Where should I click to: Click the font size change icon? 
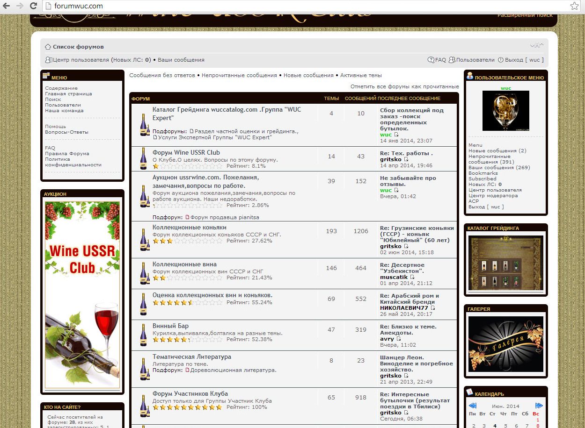pyautogui.click(x=537, y=45)
